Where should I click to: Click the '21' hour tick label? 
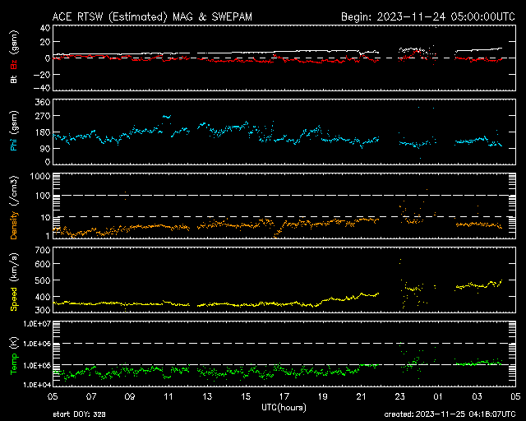pyautogui.click(x=362, y=397)
